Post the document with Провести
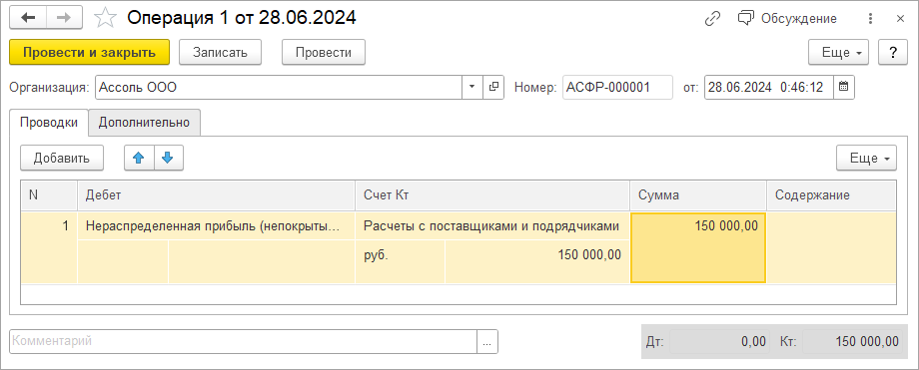This screenshot has height=370, width=919. [324, 52]
